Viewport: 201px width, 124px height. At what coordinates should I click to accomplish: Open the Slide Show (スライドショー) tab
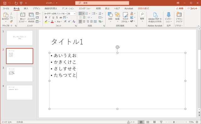(x=85, y=8)
